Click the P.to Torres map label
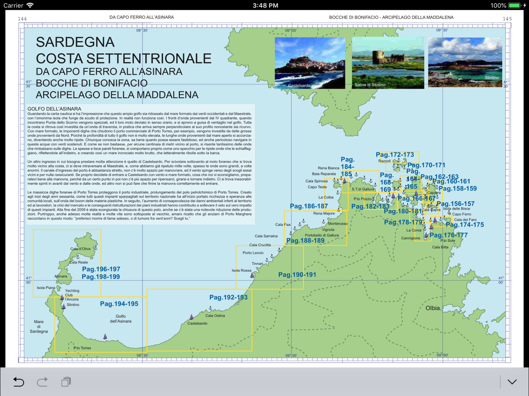 coord(83,348)
